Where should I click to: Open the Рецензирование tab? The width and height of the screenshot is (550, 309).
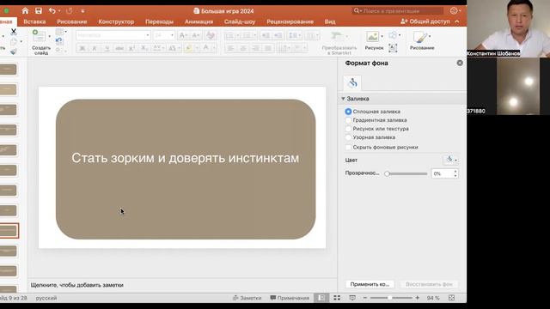290,21
